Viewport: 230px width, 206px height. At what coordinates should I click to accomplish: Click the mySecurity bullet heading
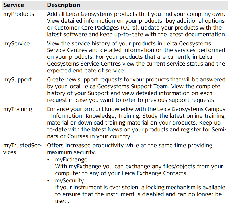click(69, 180)
